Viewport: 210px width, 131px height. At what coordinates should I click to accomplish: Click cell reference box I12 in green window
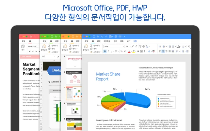(48, 57)
